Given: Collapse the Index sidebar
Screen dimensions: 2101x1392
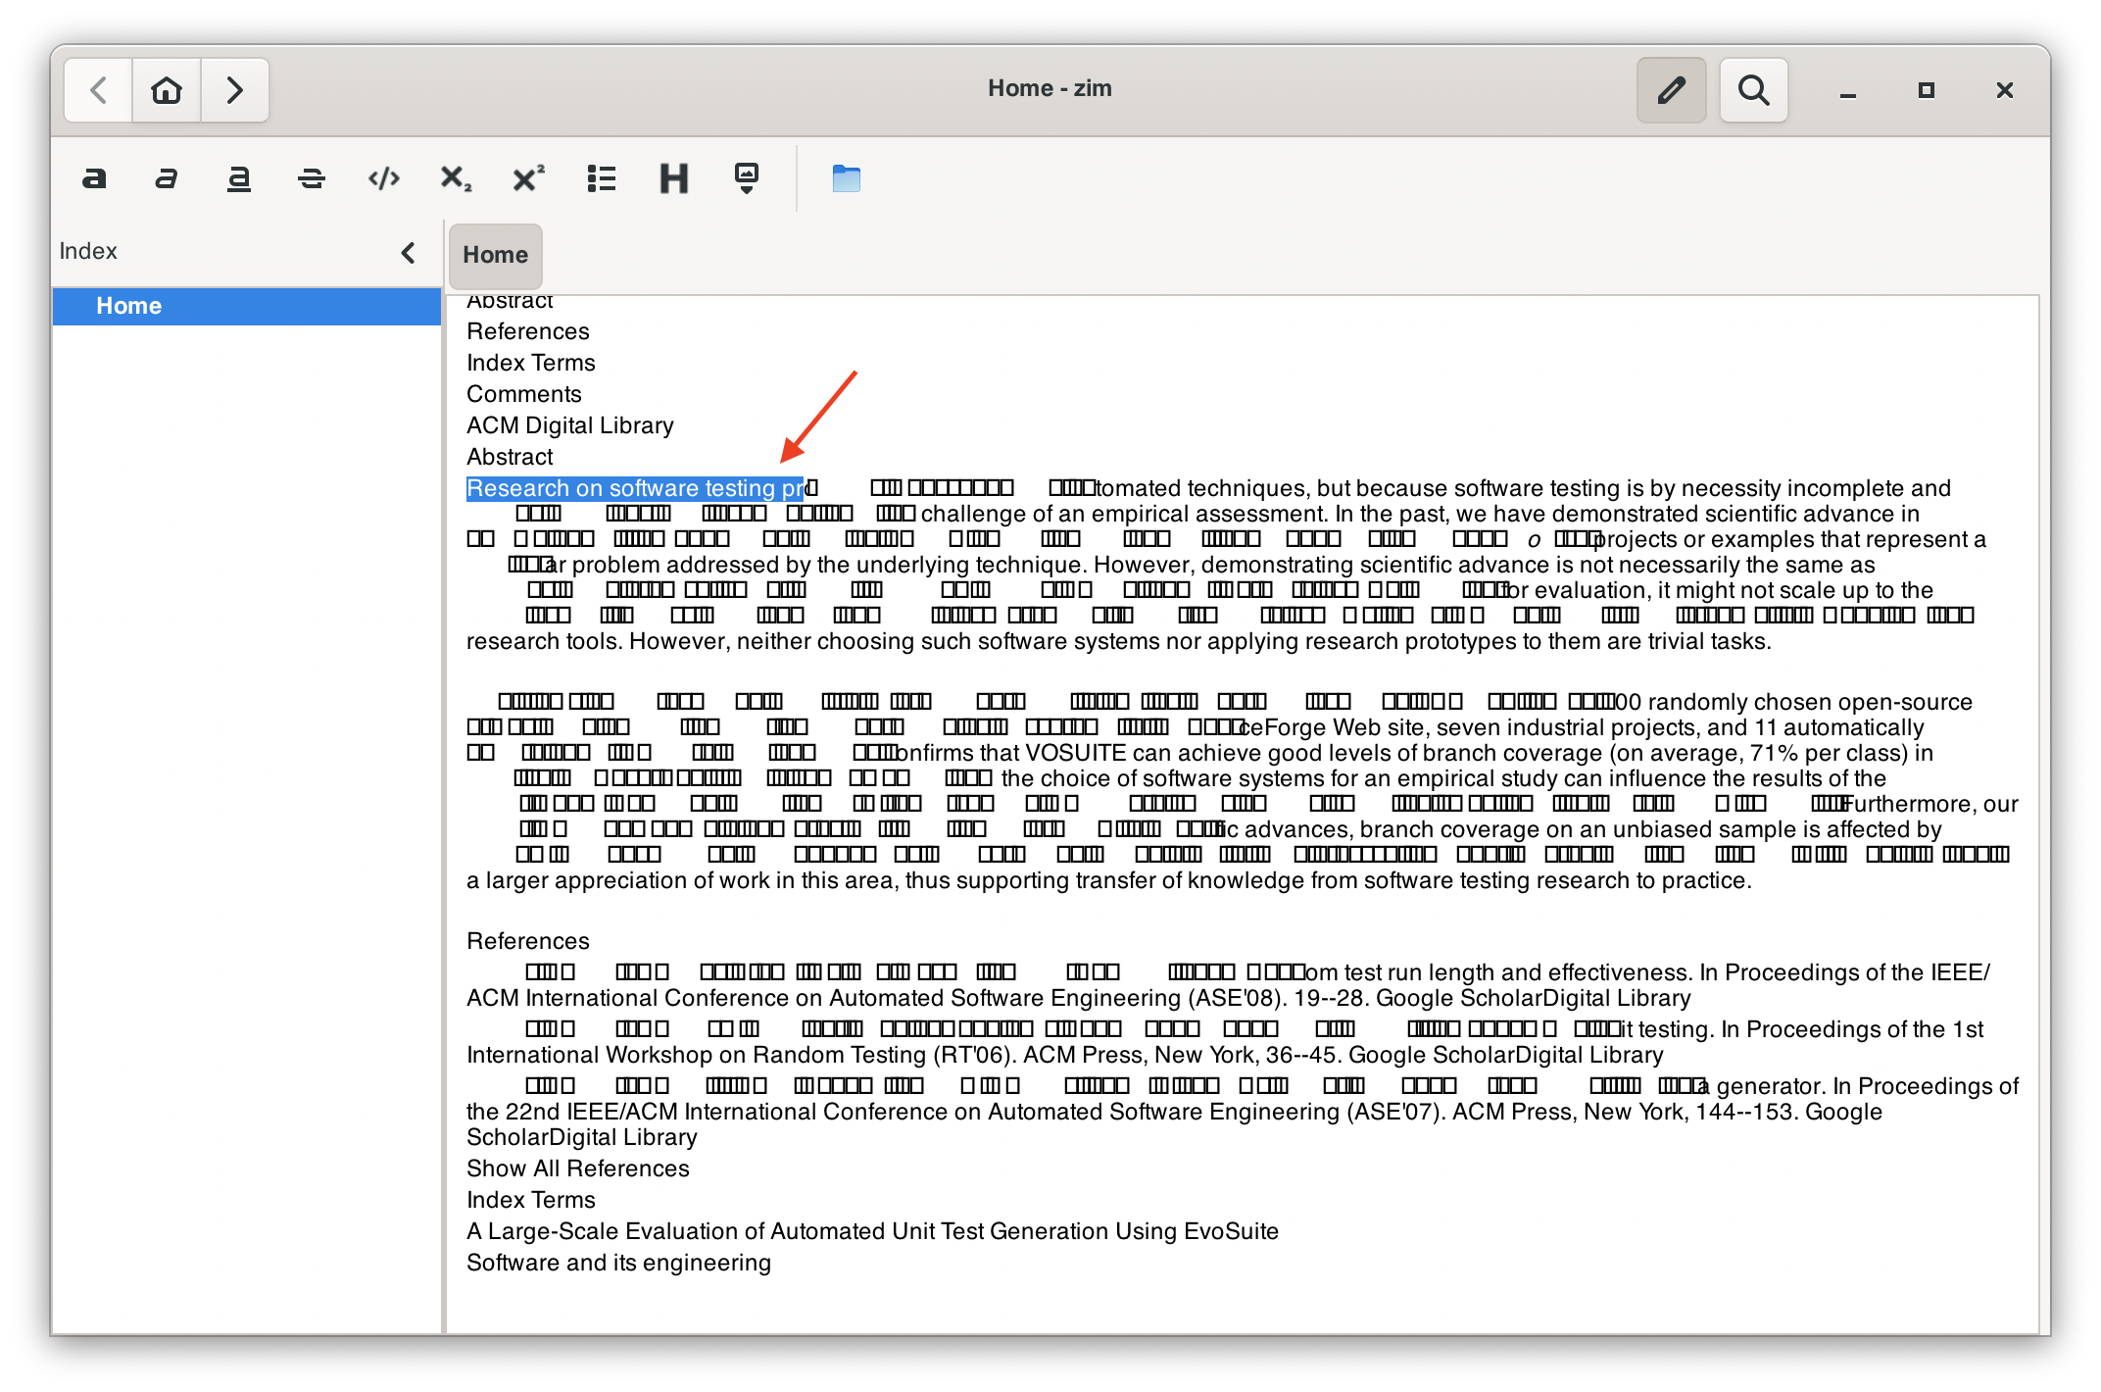Looking at the screenshot, I should click(409, 252).
